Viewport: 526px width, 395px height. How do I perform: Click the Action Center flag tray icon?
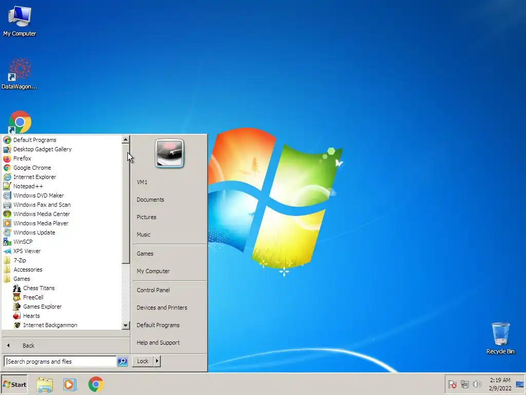[x=452, y=384]
